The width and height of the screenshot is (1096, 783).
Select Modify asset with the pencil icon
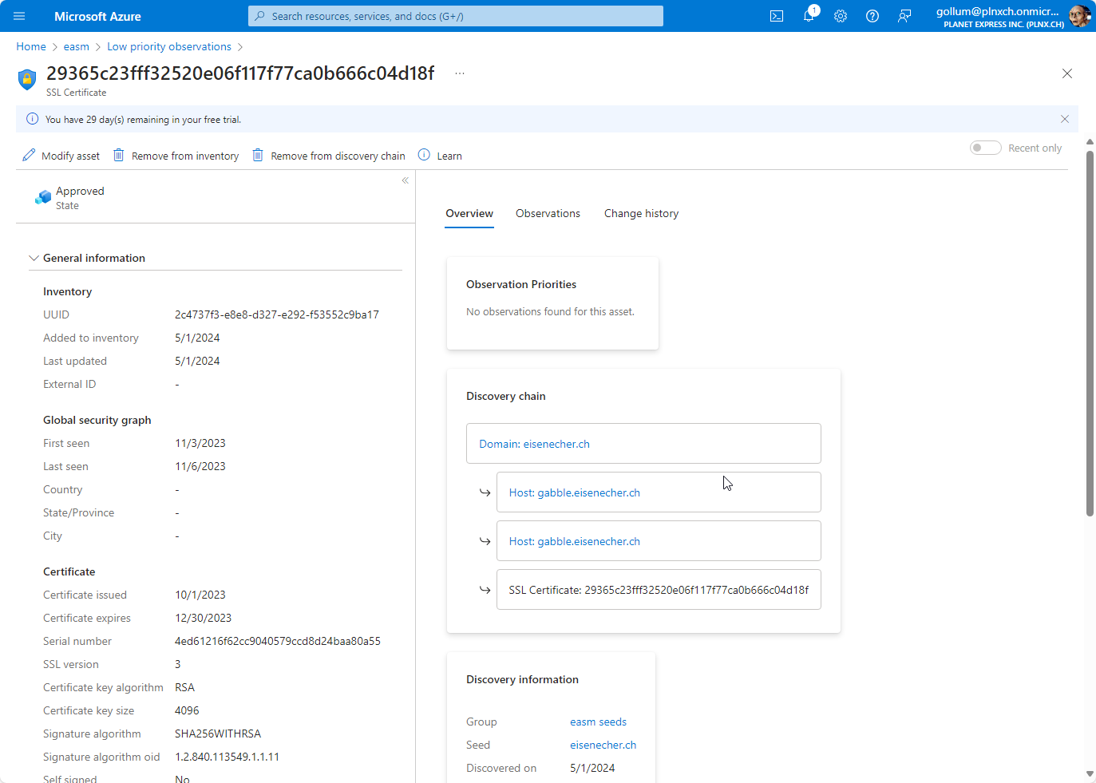60,155
